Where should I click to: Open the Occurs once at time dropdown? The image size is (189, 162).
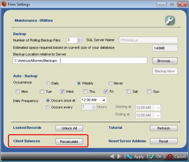(104, 100)
